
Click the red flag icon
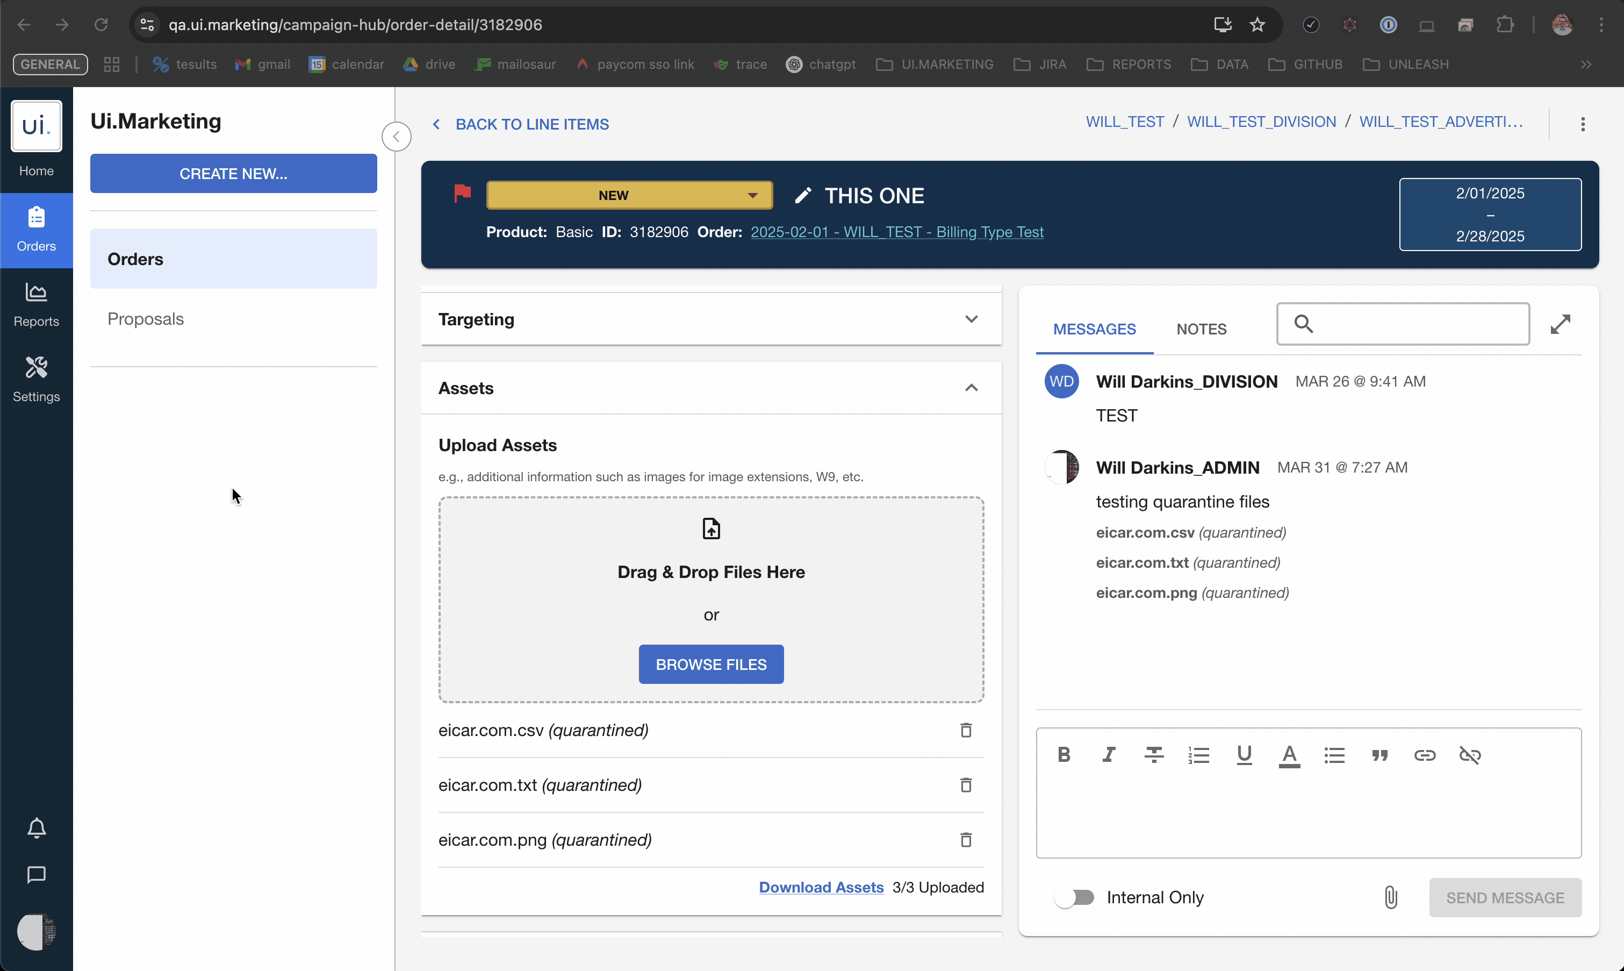(462, 193)
